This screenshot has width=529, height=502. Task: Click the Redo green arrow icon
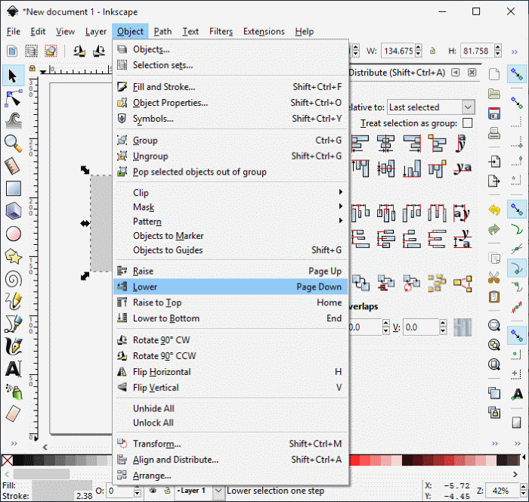(x=494, y=230)
